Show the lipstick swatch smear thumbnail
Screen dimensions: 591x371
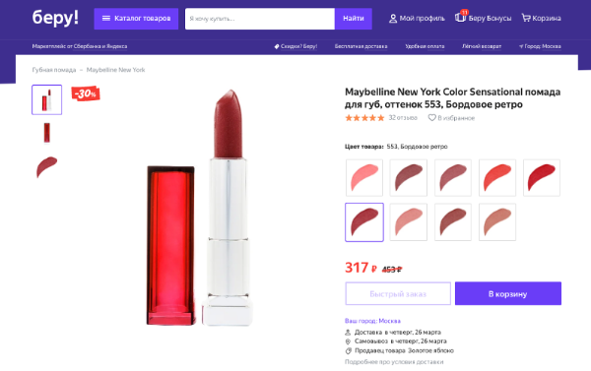tap(46, 167)
